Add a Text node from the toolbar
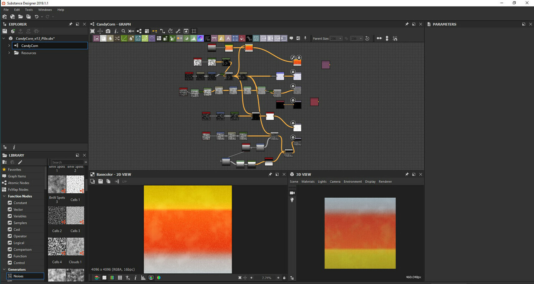This screenshot has width=534, height=284. [x=228, y=38]
